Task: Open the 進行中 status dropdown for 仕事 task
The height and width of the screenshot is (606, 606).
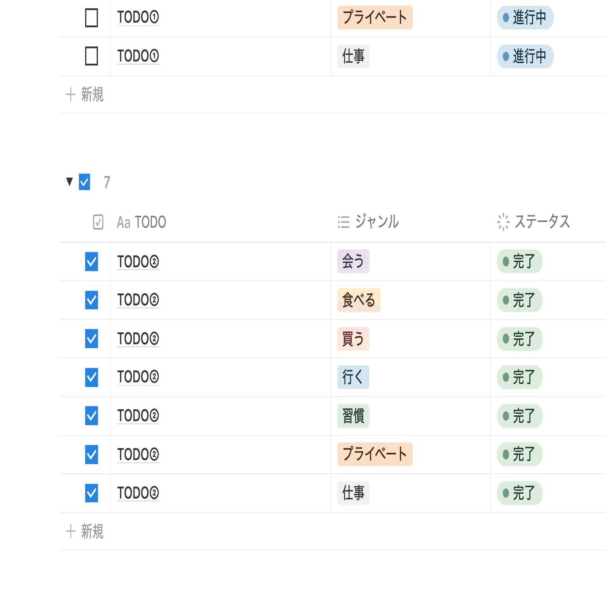Action: point(525,56)
